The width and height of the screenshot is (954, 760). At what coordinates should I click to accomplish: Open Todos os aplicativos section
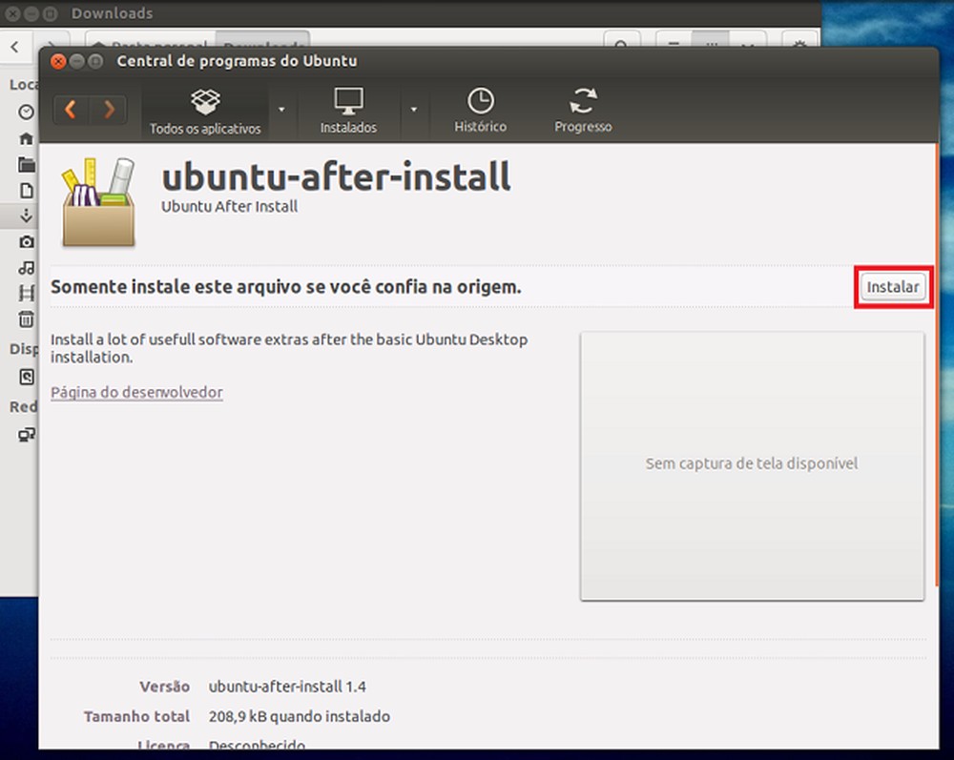coord(205,112)
